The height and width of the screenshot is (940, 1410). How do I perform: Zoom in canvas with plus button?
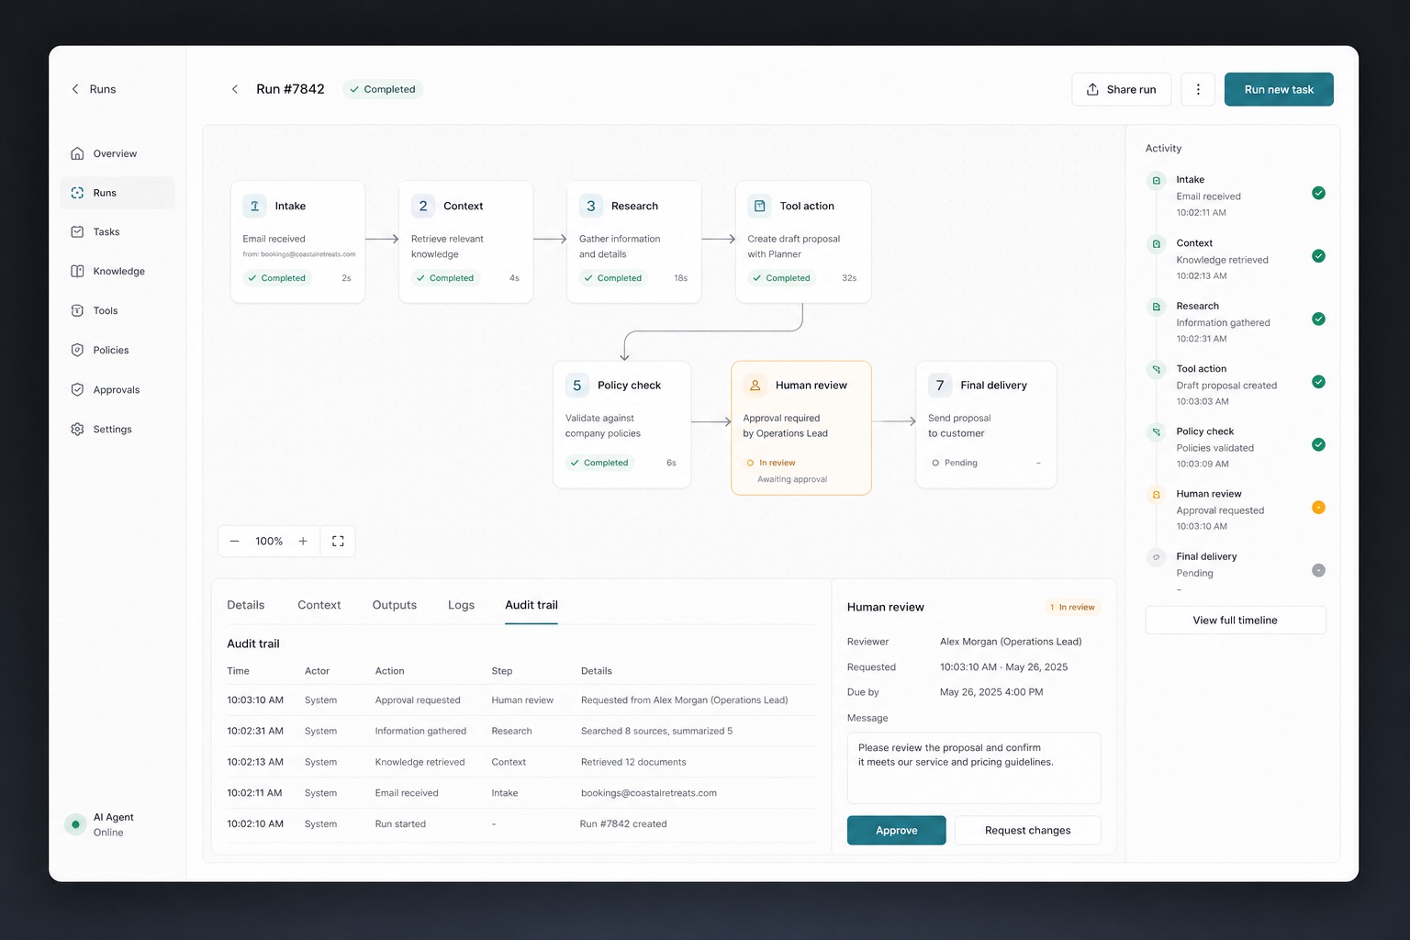point(303,542)
